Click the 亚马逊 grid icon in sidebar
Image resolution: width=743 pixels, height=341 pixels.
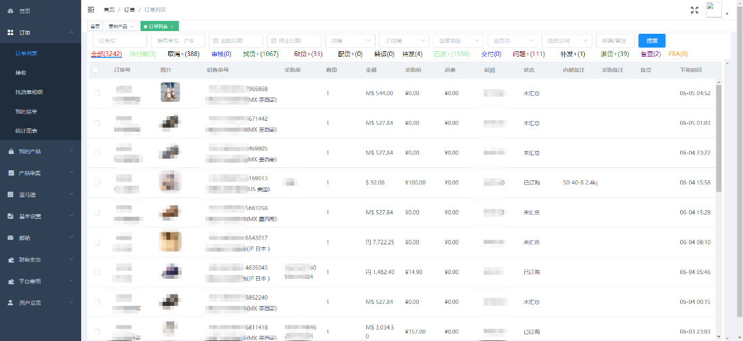[x=10, y=194]
